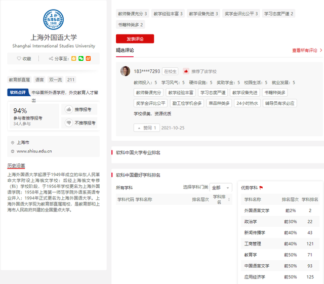Screen dimensions: 324x284
Task: Click the 教学经验丰富 3 summary tag
Action: tap(168, 14)
